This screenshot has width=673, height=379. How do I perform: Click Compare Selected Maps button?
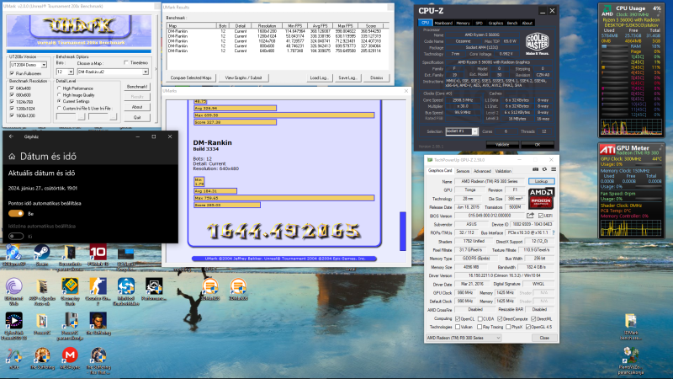coord(191,77)
